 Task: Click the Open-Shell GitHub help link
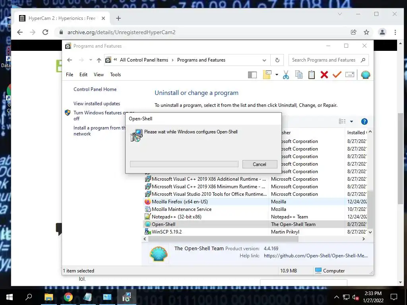click(316, 256)
